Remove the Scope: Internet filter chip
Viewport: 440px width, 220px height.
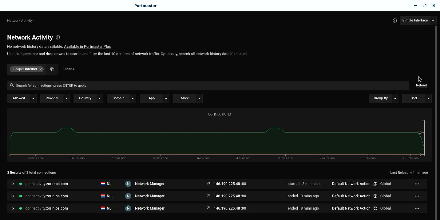point(41,69)
